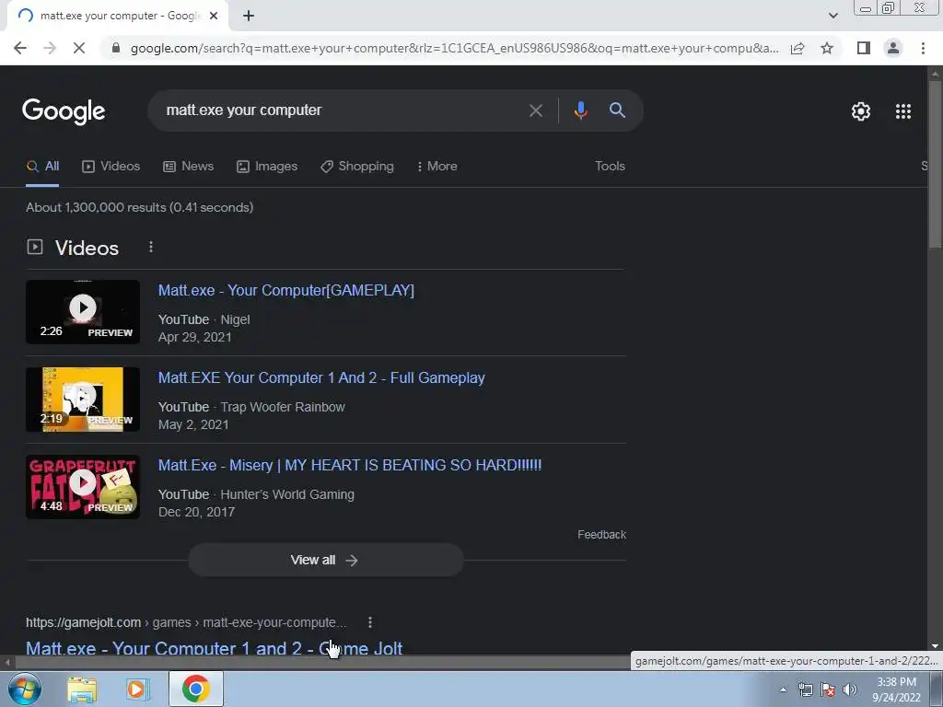Open the taskbar clock and date
943x707 pixels.
(896, 690)
